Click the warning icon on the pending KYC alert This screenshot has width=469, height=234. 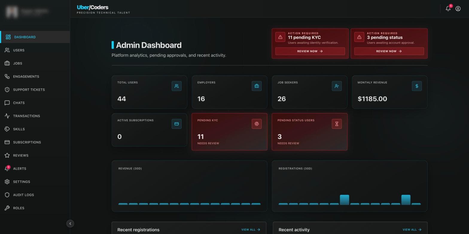pos(280,37)
